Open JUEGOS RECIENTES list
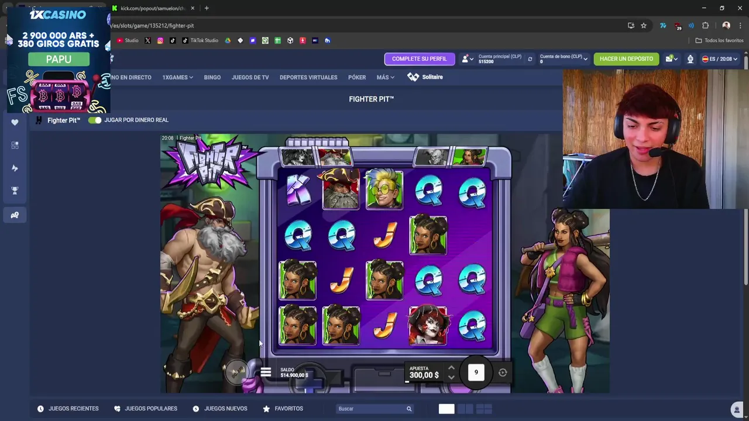The image size is (749, 421). pyautogui.click(x=68, y=409)
